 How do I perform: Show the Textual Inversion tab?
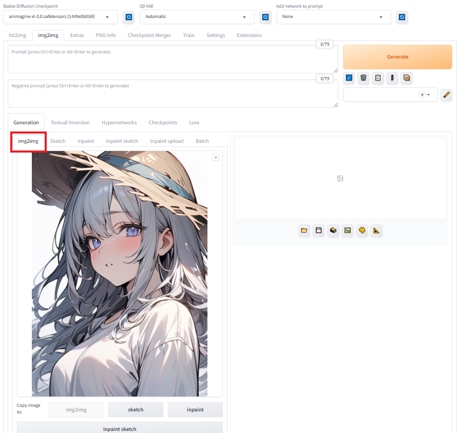pos(70,123)
